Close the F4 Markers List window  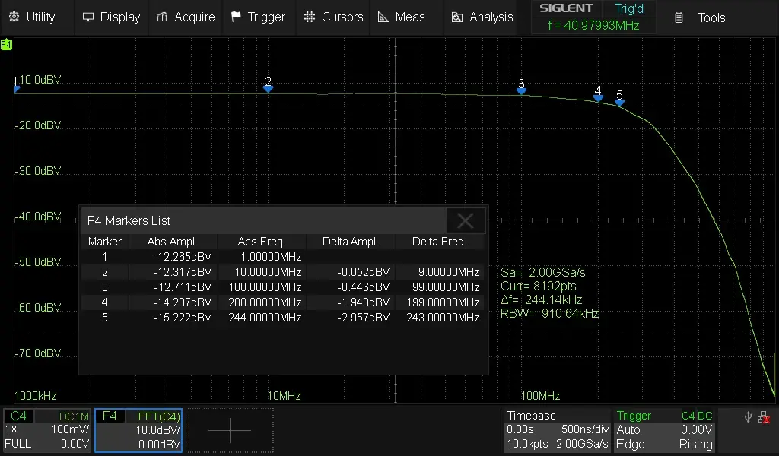(466, 221)
